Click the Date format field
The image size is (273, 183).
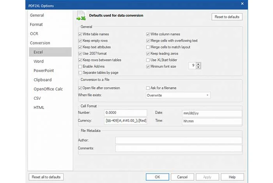tap(212, 113)
